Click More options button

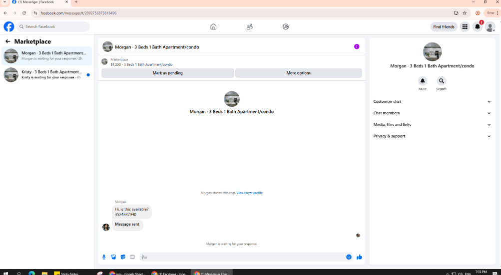click(298, 73)
